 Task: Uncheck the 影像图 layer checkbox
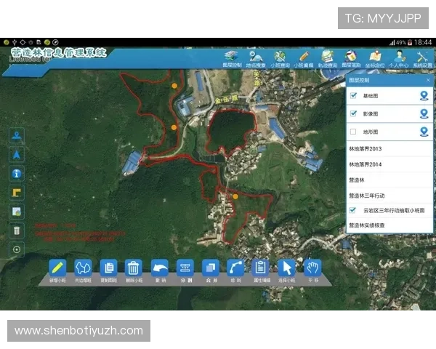pos(353,113)
